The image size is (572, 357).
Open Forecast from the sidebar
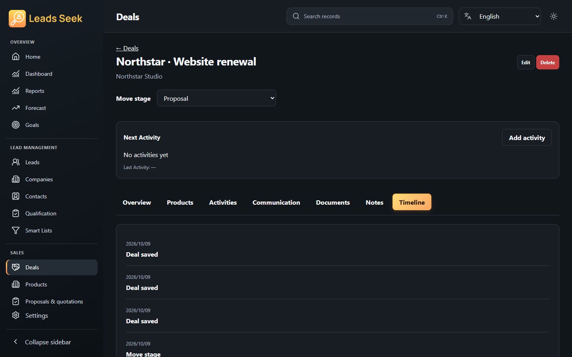52,108
